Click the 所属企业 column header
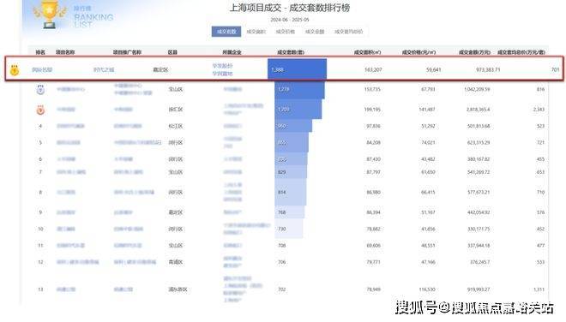Viewport: 566px width, 322px height. tap(232, 52)
